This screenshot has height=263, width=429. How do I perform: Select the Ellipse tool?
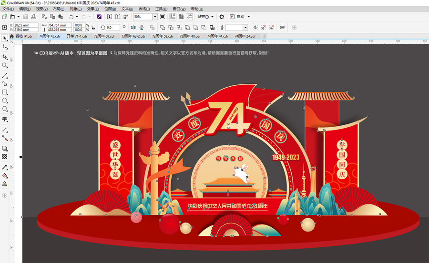click(4, 101)
